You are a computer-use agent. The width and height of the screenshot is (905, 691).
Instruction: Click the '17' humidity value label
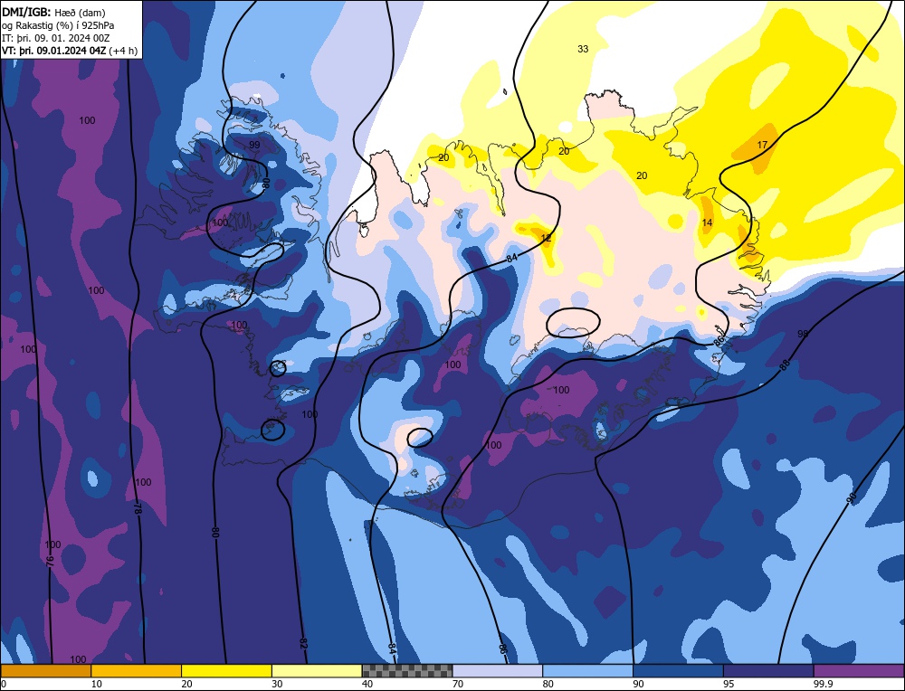pyautogui.click(x=762, y=145)
